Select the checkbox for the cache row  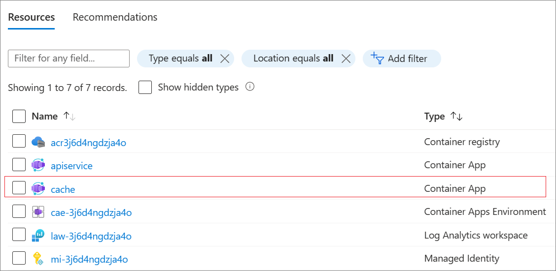(19, 188)
